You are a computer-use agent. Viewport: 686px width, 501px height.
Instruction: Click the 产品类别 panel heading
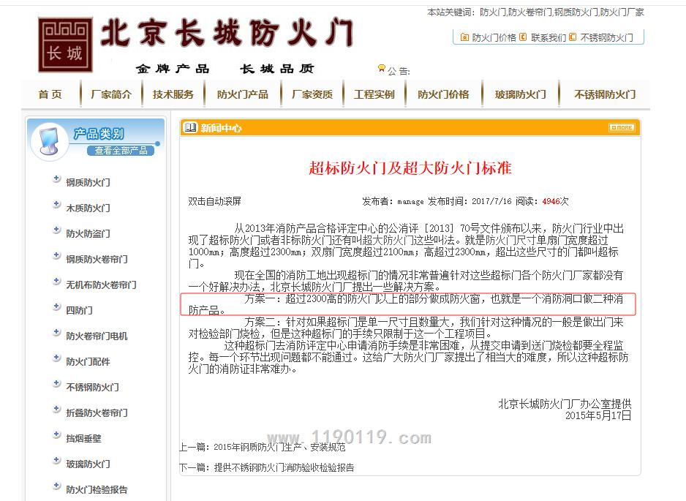99,133
